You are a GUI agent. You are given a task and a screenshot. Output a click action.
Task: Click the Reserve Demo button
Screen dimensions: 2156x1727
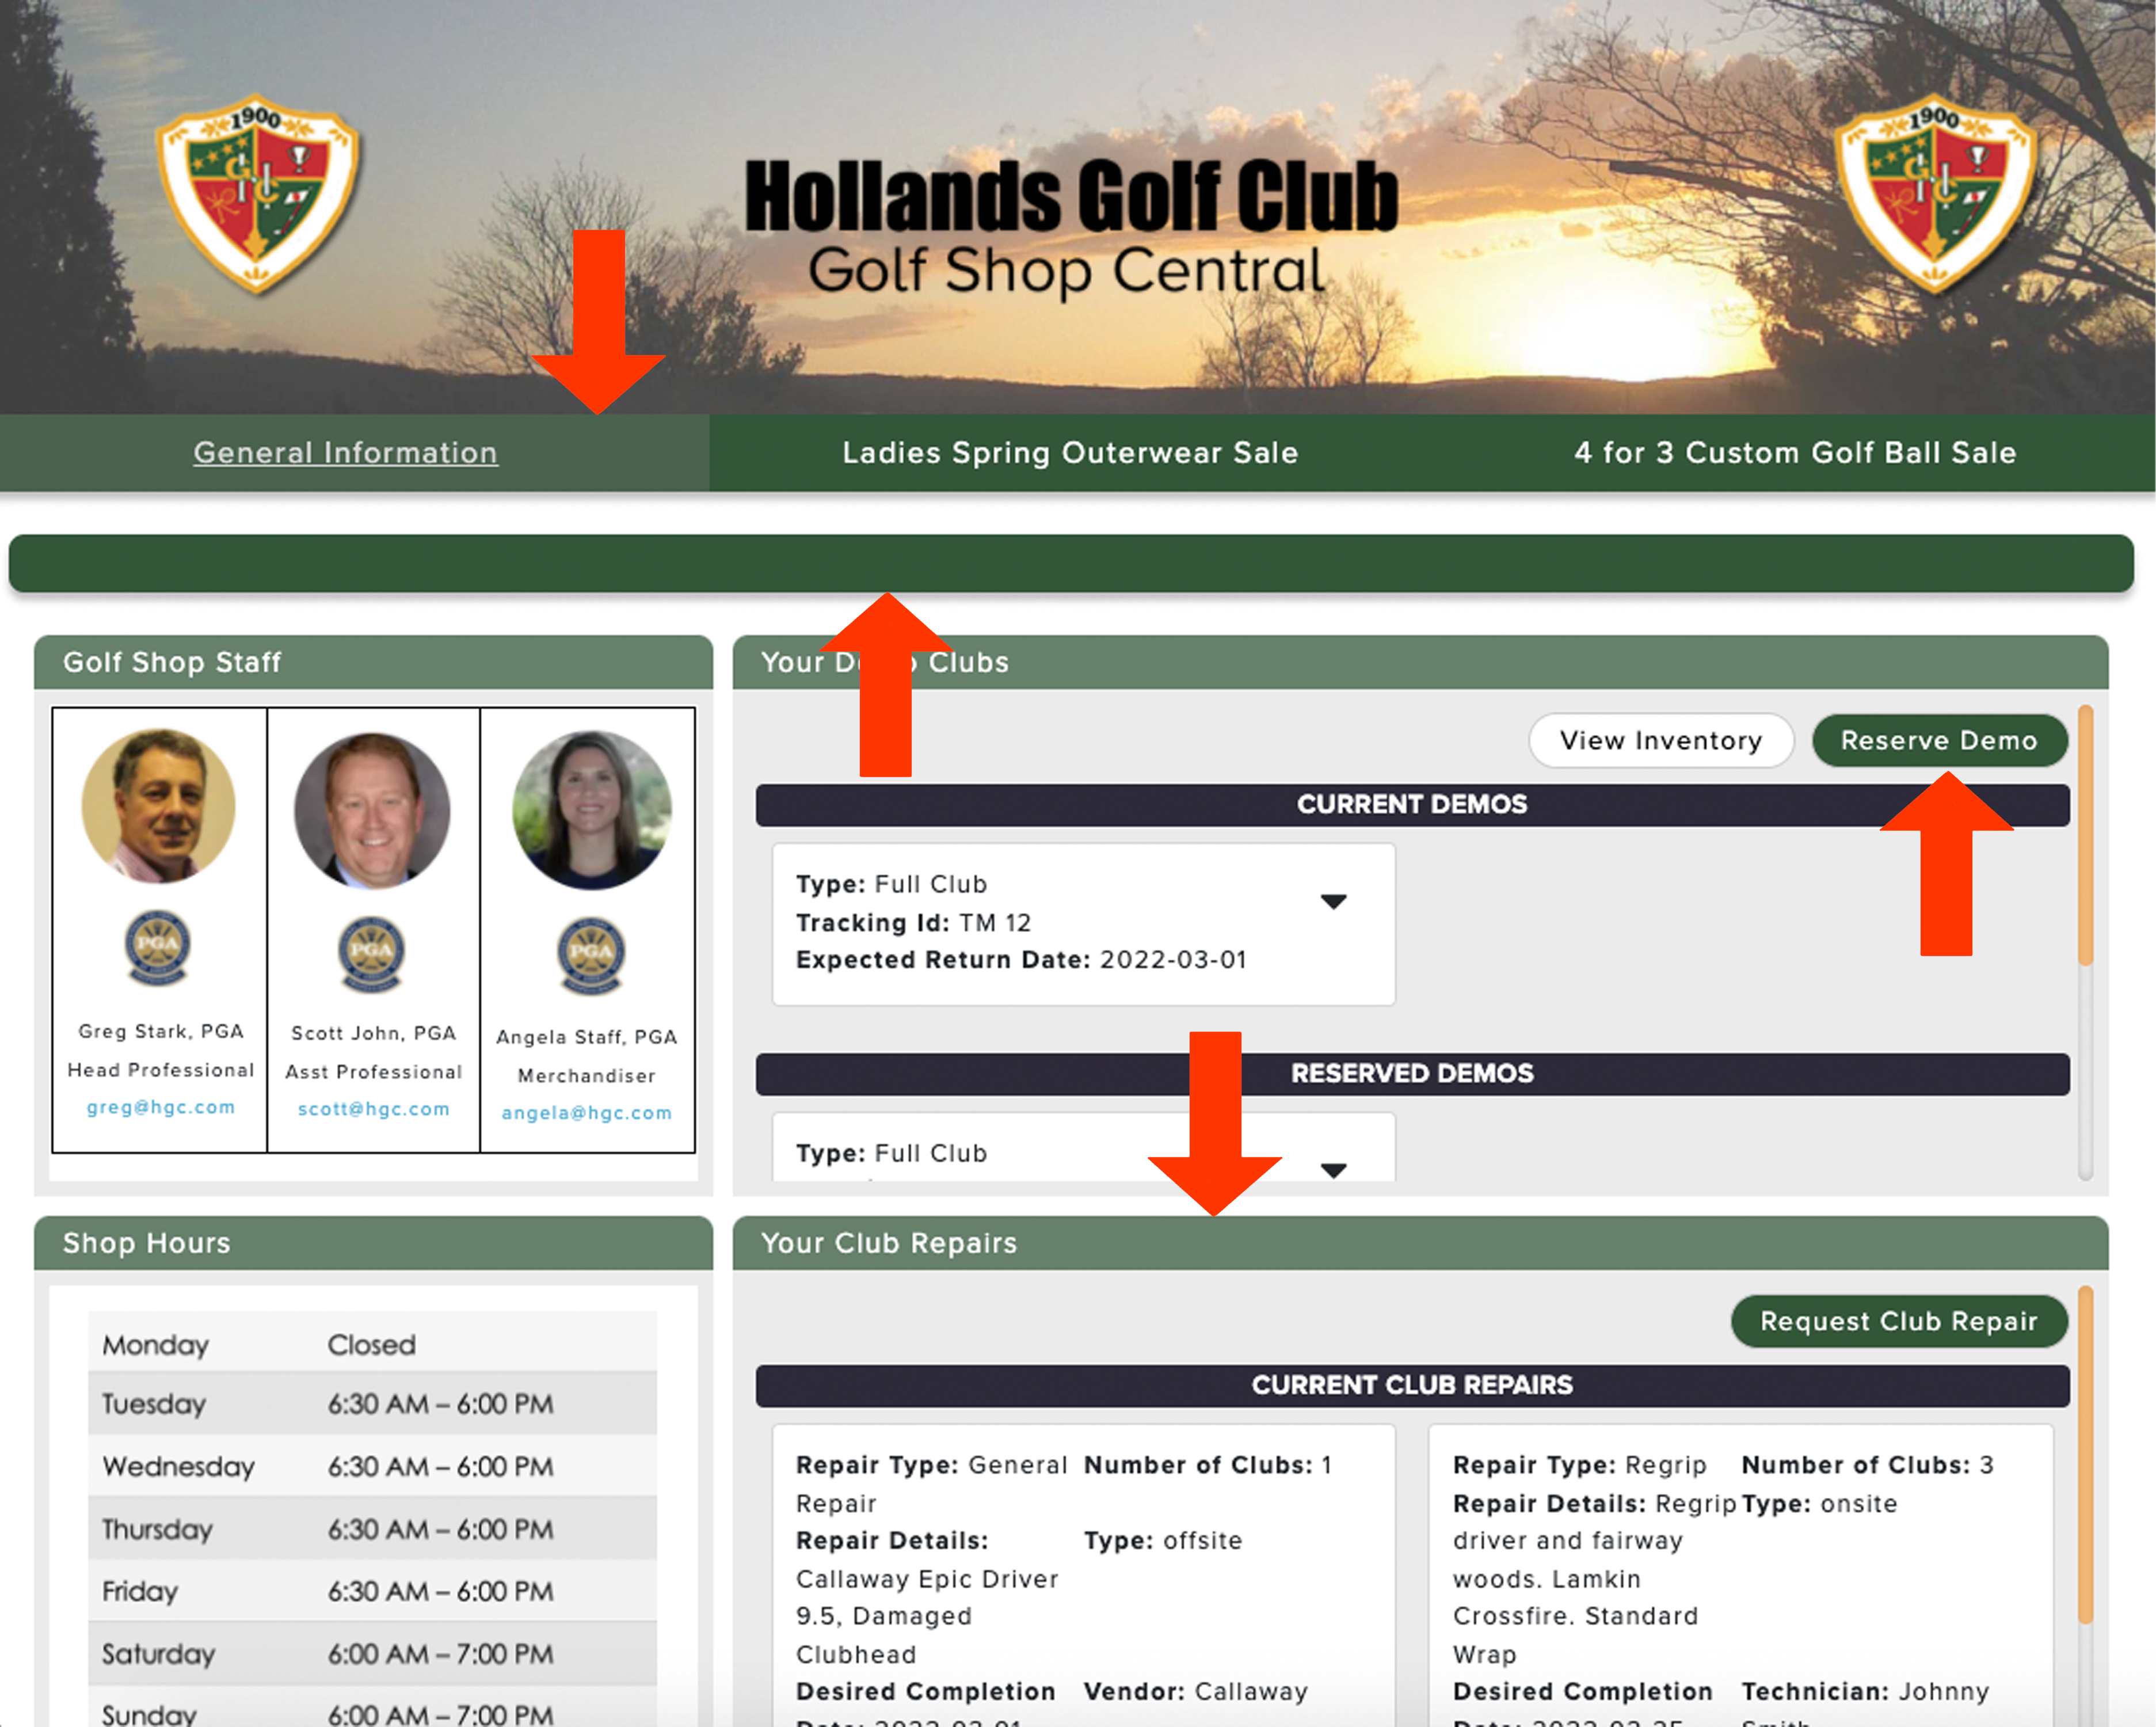pos(1939,740)
